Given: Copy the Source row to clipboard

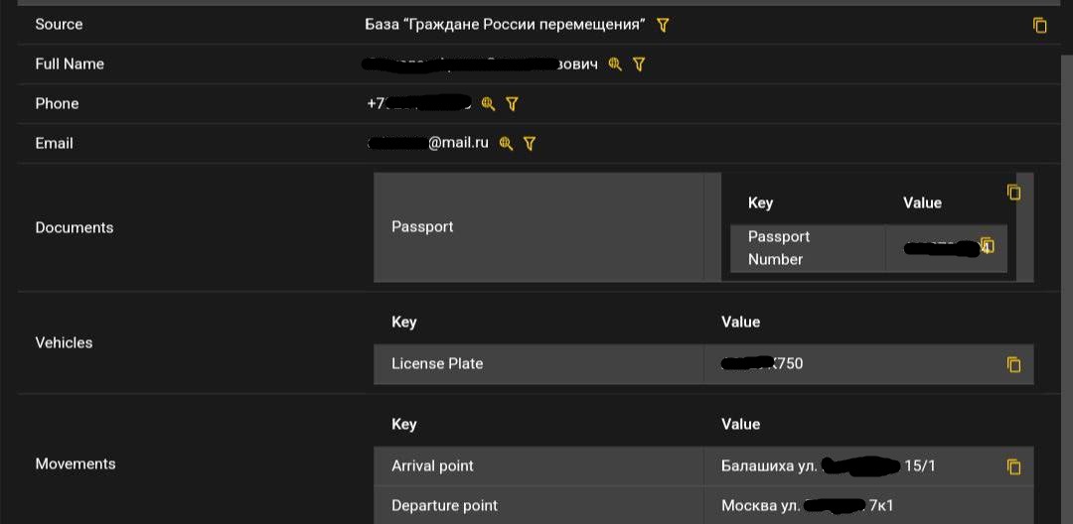Looking at the screenshot, I should [1039, 25].
